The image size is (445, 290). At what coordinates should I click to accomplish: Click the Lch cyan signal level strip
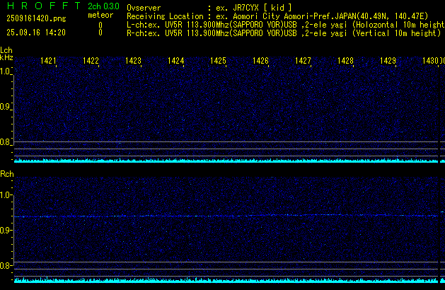[x=226, y=161]
